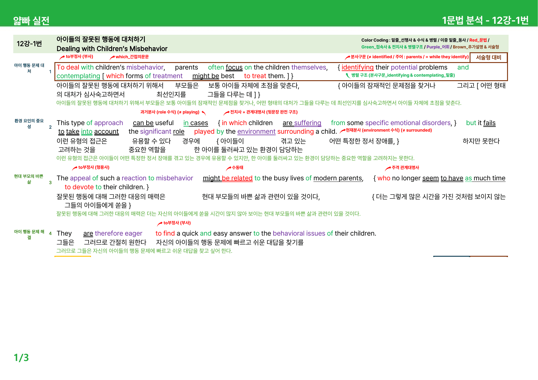
Task: Click the red phrase 'To deal with'
Action: [x=75, y=67]
